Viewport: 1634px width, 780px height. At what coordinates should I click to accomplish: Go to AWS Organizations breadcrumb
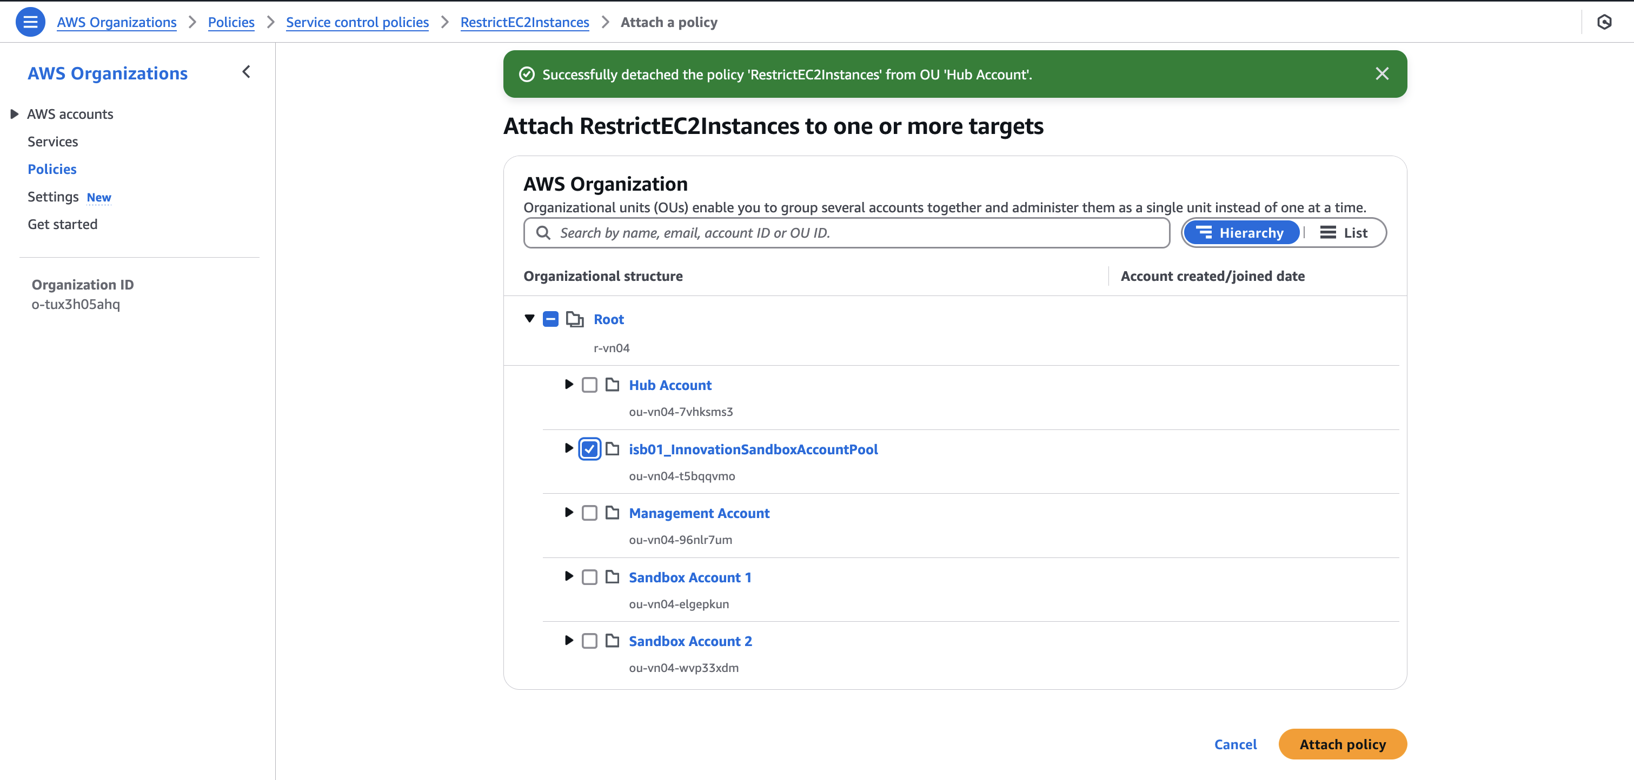(117, 22)
